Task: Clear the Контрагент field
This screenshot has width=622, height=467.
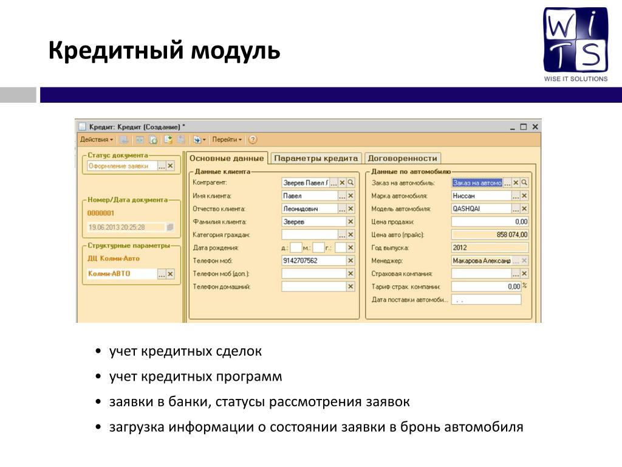Action: (342, 182)
